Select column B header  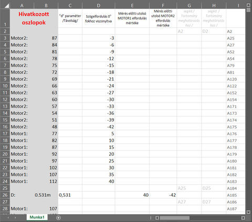pos(46,6)
